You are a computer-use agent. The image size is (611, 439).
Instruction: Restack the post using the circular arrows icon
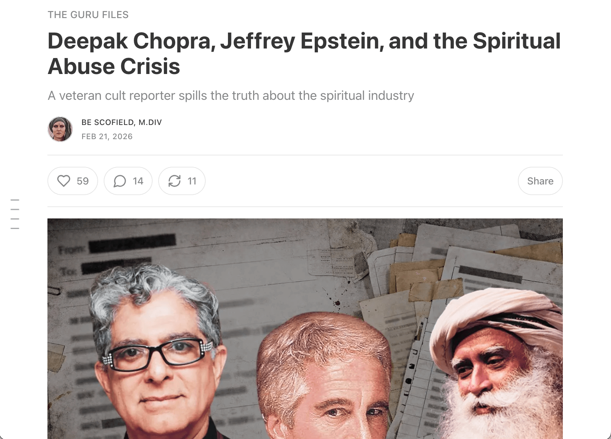coord(182,181)
